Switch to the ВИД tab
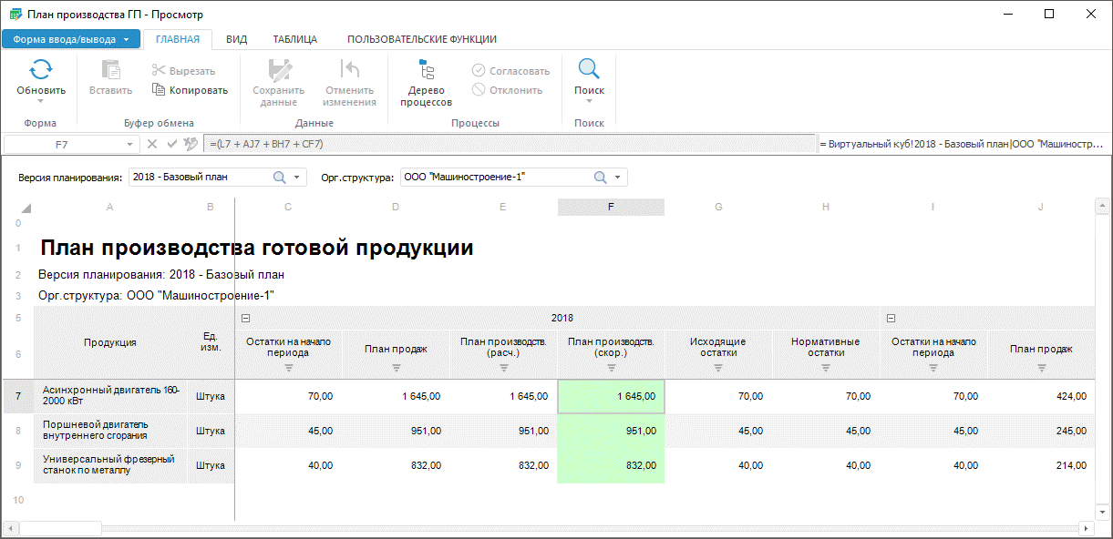The height and width of the screenshot is (539, 1113). click(236, 39)
